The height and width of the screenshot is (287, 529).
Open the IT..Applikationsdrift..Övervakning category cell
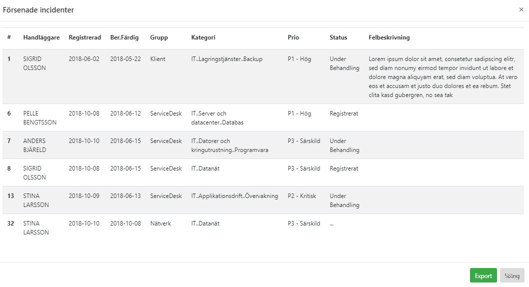tap(234, 196)
